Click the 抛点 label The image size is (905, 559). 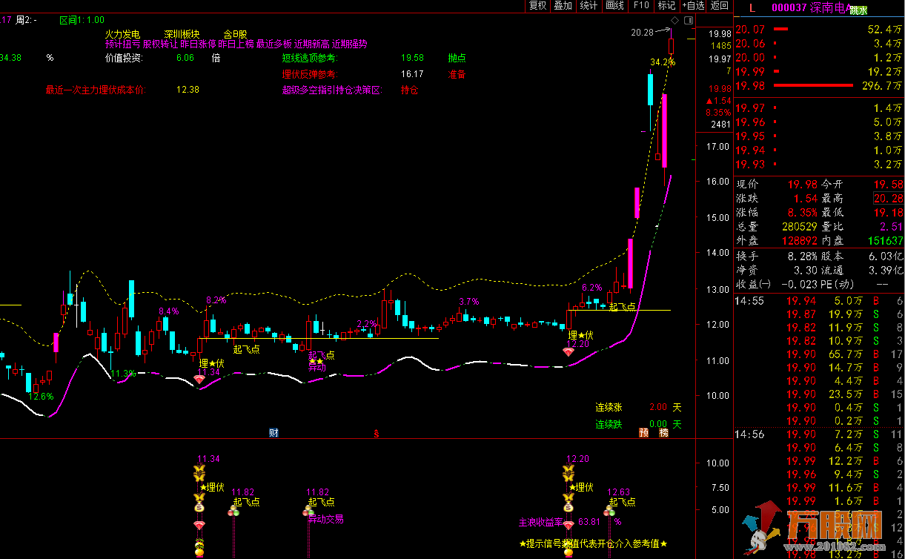(457, 58)
